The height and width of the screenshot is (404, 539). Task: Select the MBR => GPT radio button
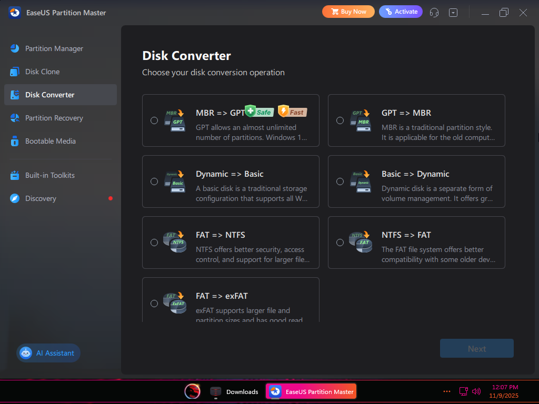(154, 120)
